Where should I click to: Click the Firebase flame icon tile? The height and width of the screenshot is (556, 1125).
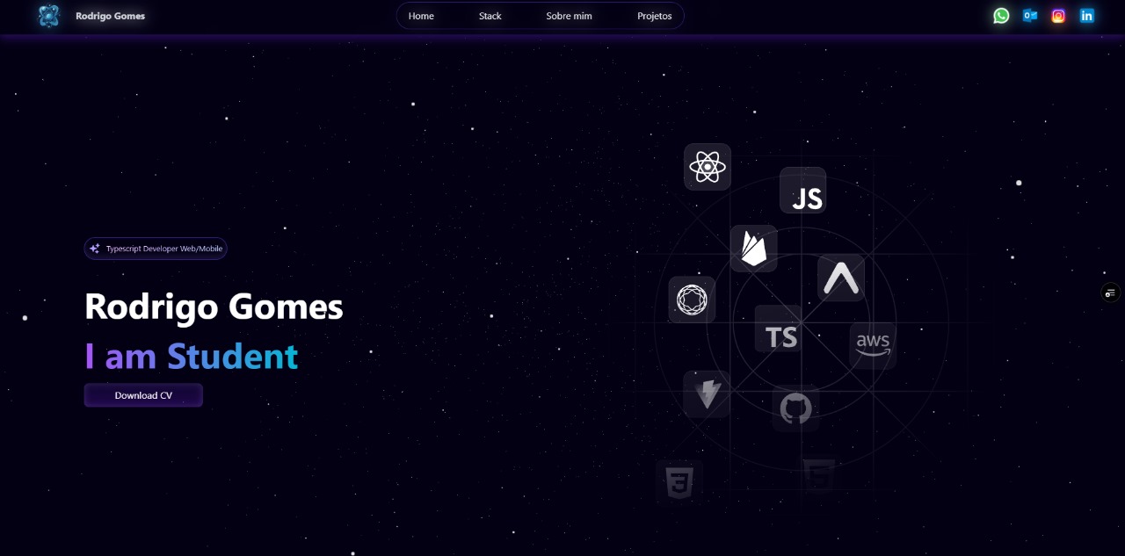[x=754, y=249]
